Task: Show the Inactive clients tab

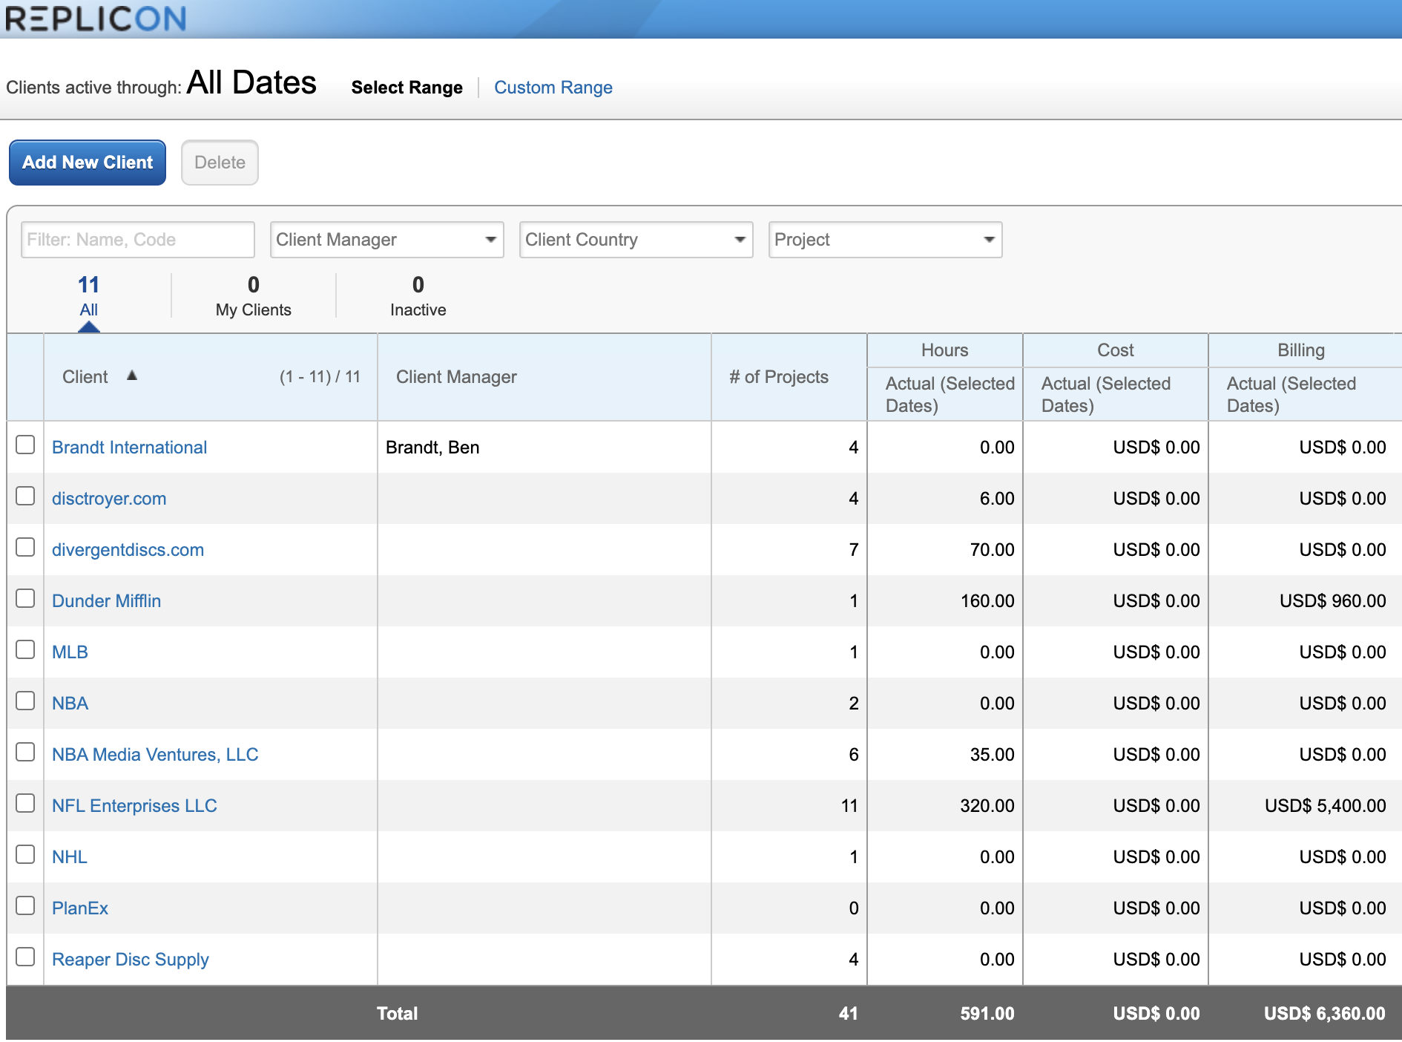Action: pyautogui.click(x=418, y=296)
